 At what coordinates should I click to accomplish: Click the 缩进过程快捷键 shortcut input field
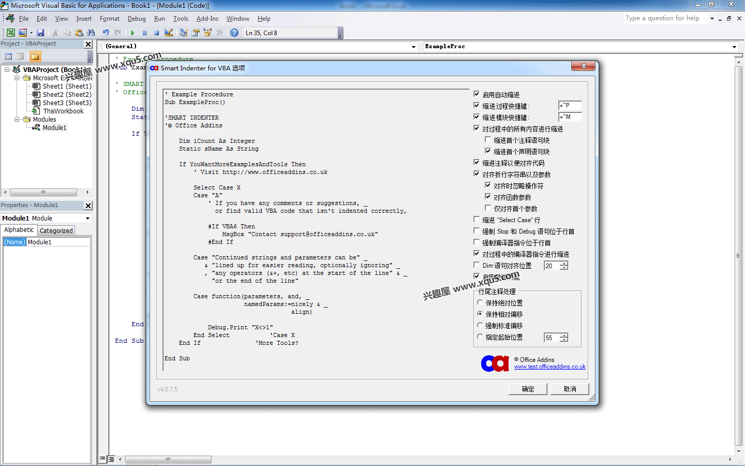[570, 105]
